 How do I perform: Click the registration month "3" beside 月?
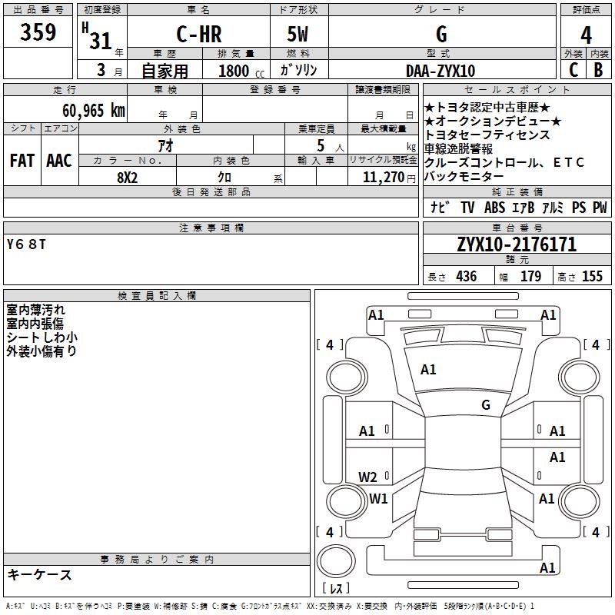tap(101, 70)
